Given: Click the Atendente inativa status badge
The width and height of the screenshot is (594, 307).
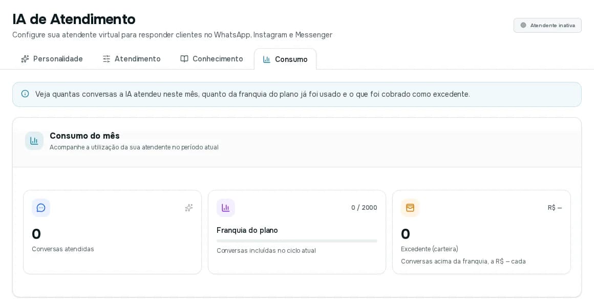Looking at the screenshot, I should [547, 26].
